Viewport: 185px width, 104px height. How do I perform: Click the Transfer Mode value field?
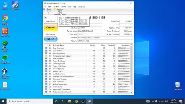coord(90,31)
